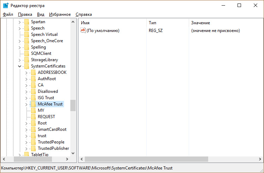Click the Speech Virtual folder icon
This screenshot has height=173, width=264.
tap(27, 34)
